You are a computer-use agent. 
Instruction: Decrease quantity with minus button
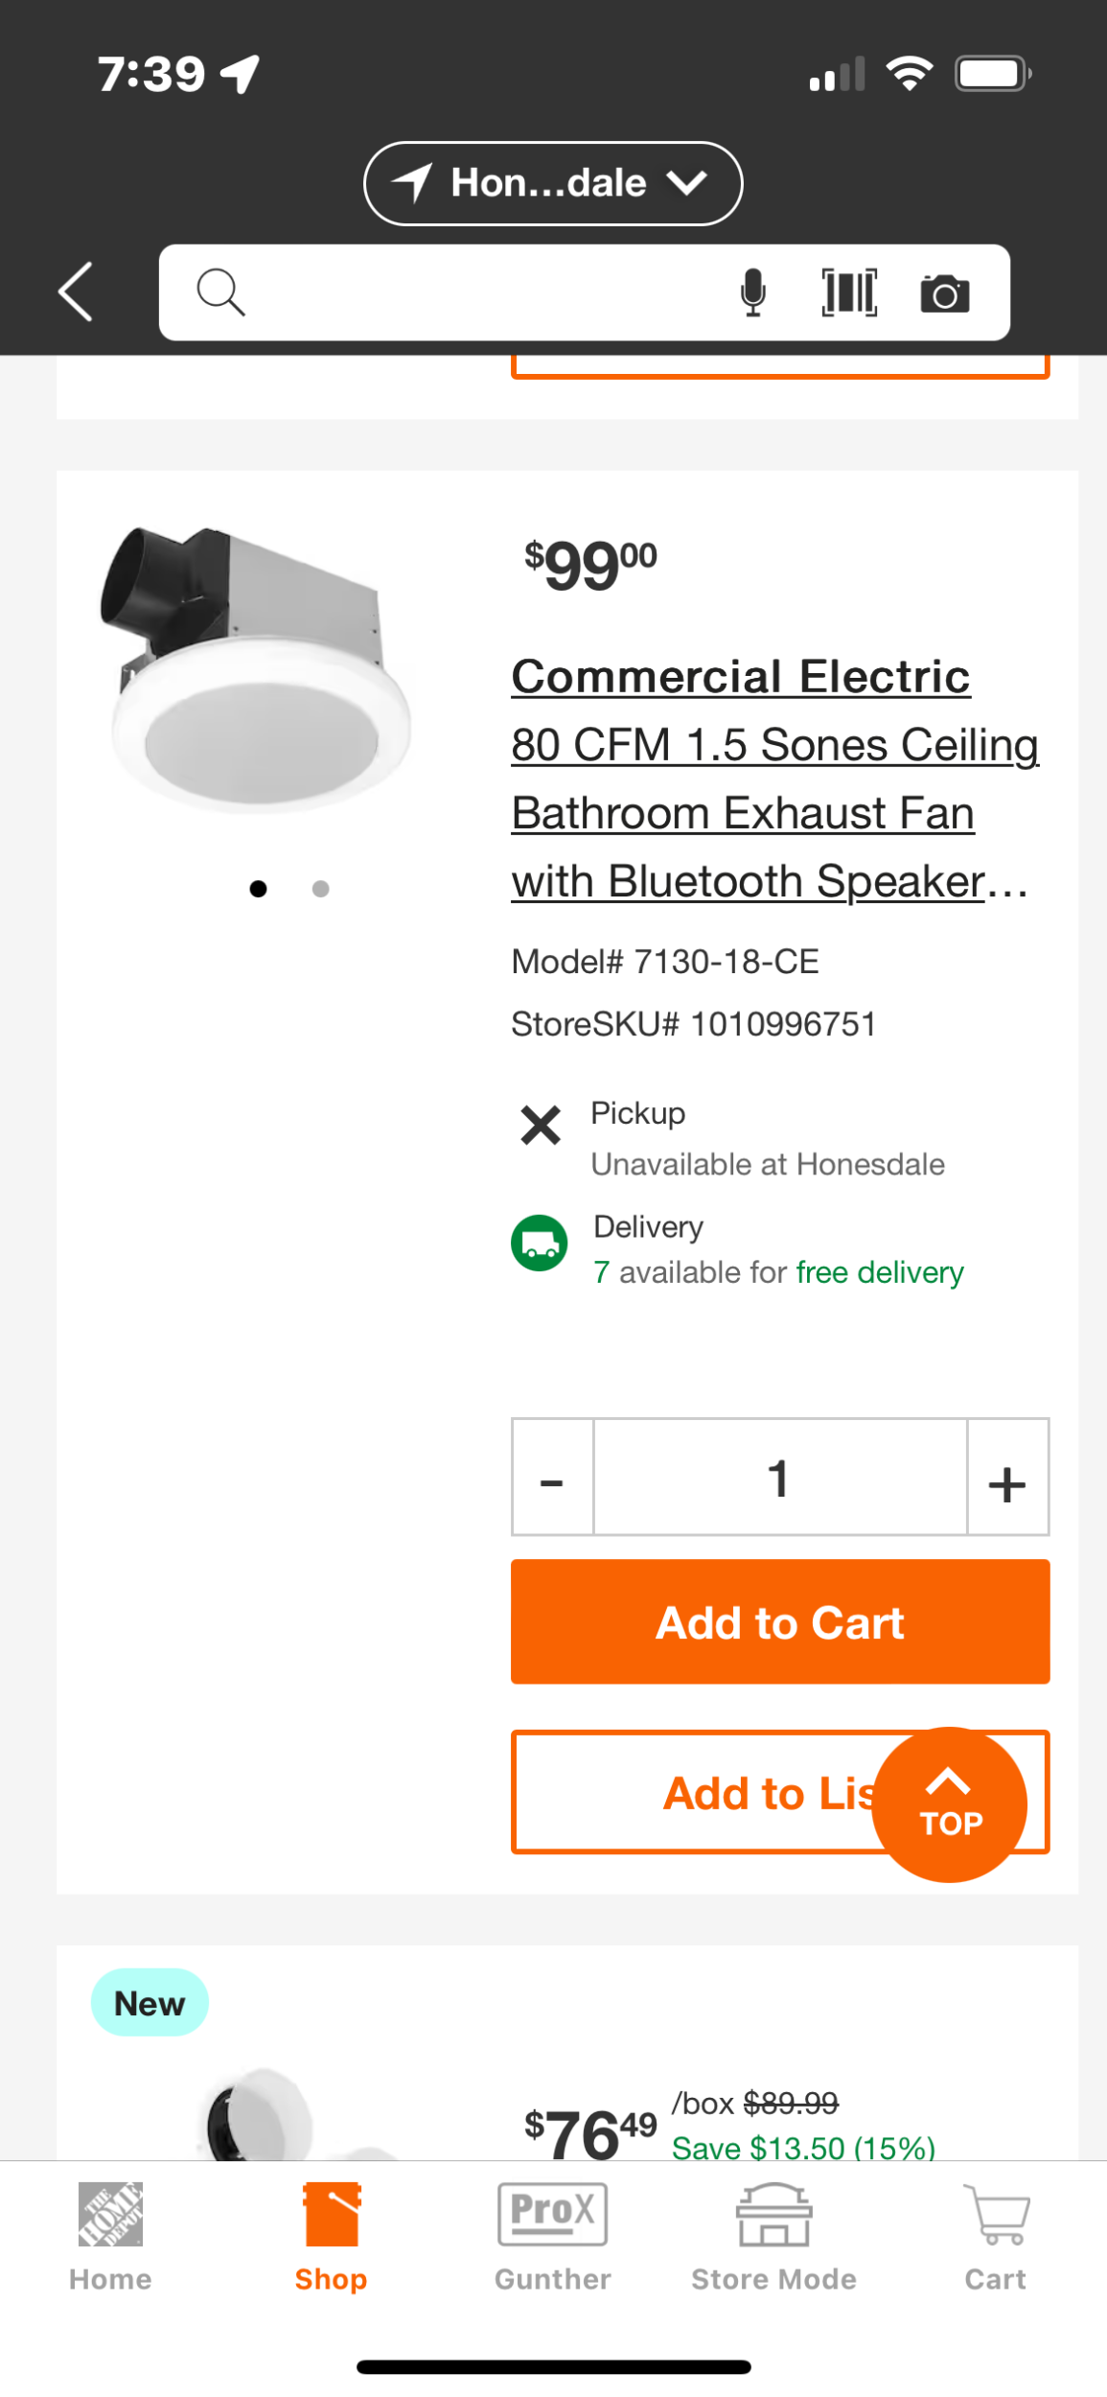point(552,1478)
